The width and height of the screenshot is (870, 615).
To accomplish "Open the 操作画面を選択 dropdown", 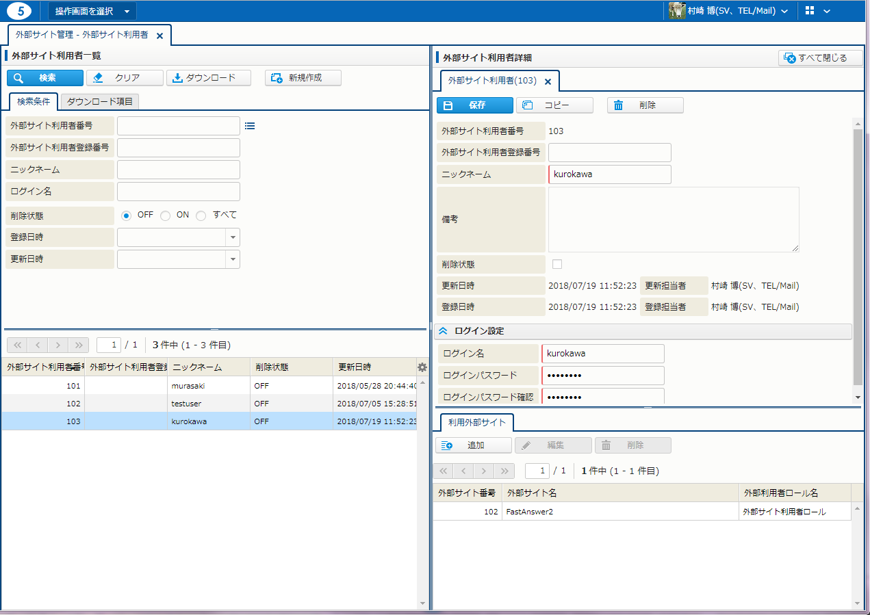I will pos(92,11).
